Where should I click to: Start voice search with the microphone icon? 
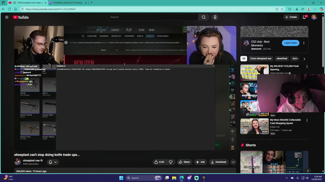(x=215, y=17)
